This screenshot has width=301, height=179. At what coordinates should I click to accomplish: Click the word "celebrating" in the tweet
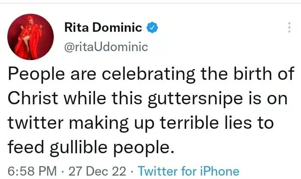[x=138, y=76]
